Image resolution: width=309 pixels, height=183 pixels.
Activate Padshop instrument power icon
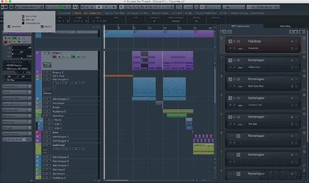[x=230, y=41]
